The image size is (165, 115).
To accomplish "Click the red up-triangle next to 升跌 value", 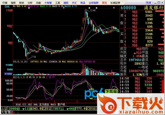I will (134, 53).
